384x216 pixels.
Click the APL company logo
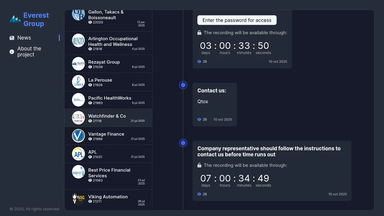point(78,154)
